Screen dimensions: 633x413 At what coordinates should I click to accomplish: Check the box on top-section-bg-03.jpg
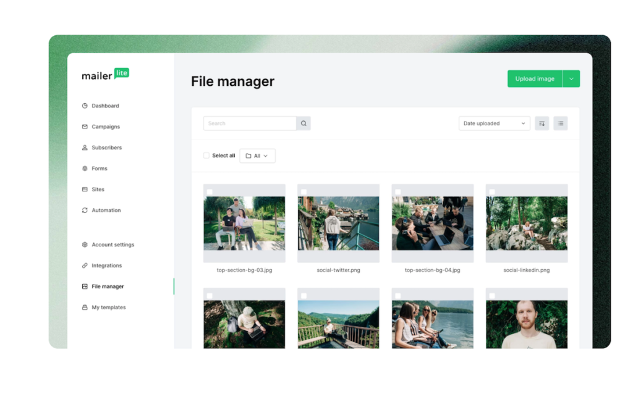click(x=210, y=192)
